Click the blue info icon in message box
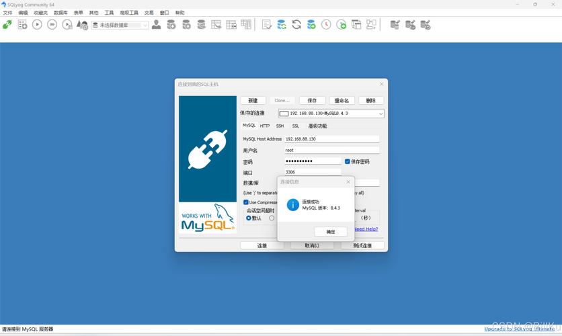Viewport: 562px width, 336px height. pos(292,205)
